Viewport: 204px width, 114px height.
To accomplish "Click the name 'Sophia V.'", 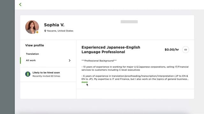I will [x=54, y=25].
